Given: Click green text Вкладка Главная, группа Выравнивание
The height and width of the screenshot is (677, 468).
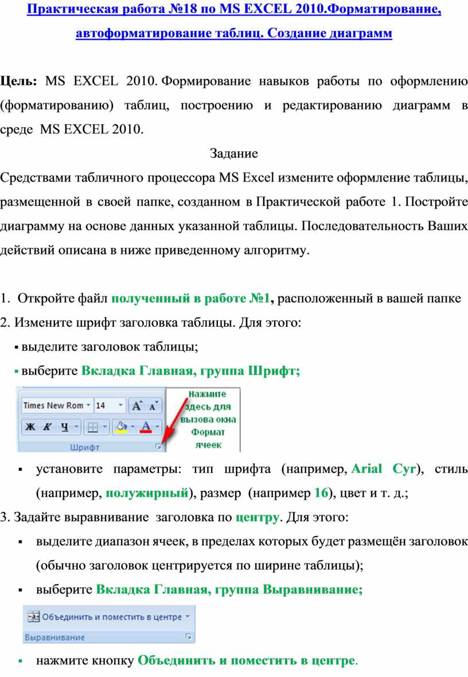Looking at the screenshot, I should point(229,589).
